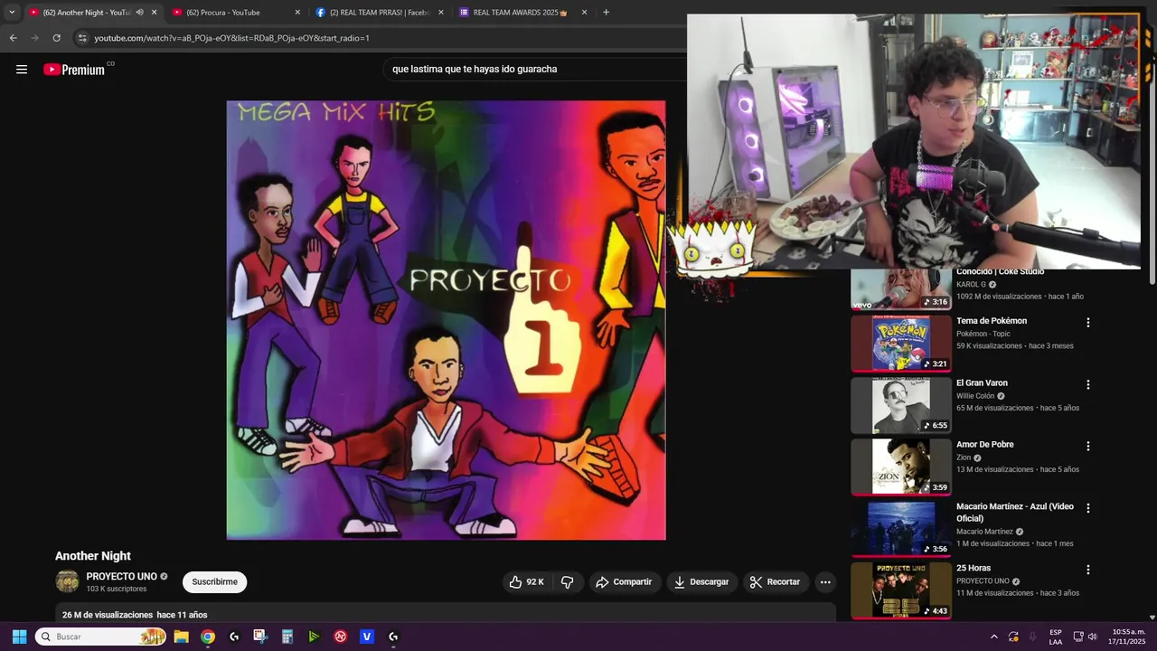Dislike the Another Night video
The width and height of the screenshot is (1157, 651).
pos(568,582)
